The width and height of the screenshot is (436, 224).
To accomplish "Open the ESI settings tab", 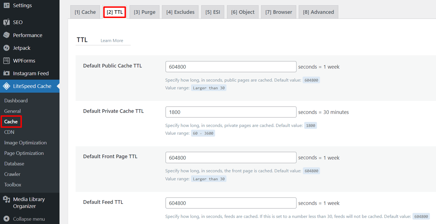I will pyautogui.click(x=213, y=11).
